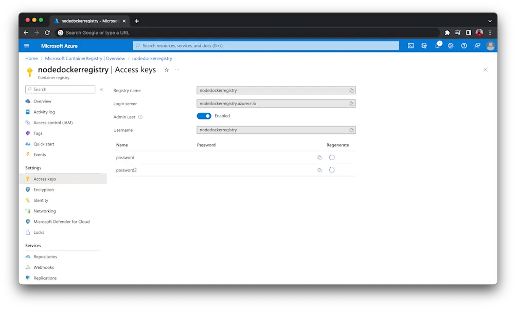Open the portal settings gear
This screenshot has height=309, width=516.
coord(450,45)
